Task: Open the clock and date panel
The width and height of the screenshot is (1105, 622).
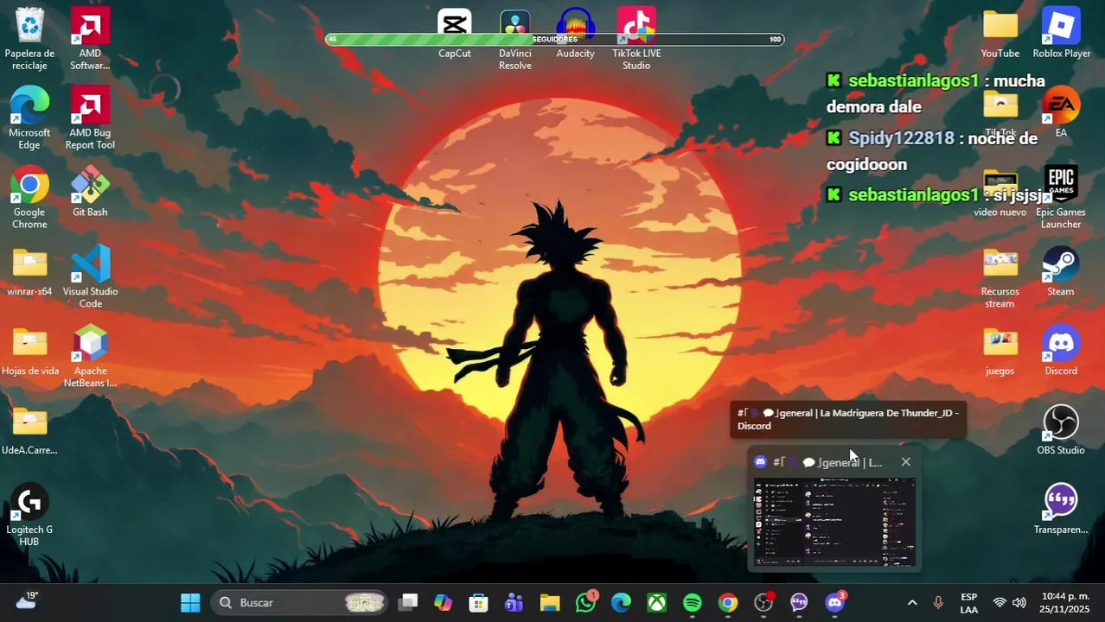Action: click(x=1065, y=603)
